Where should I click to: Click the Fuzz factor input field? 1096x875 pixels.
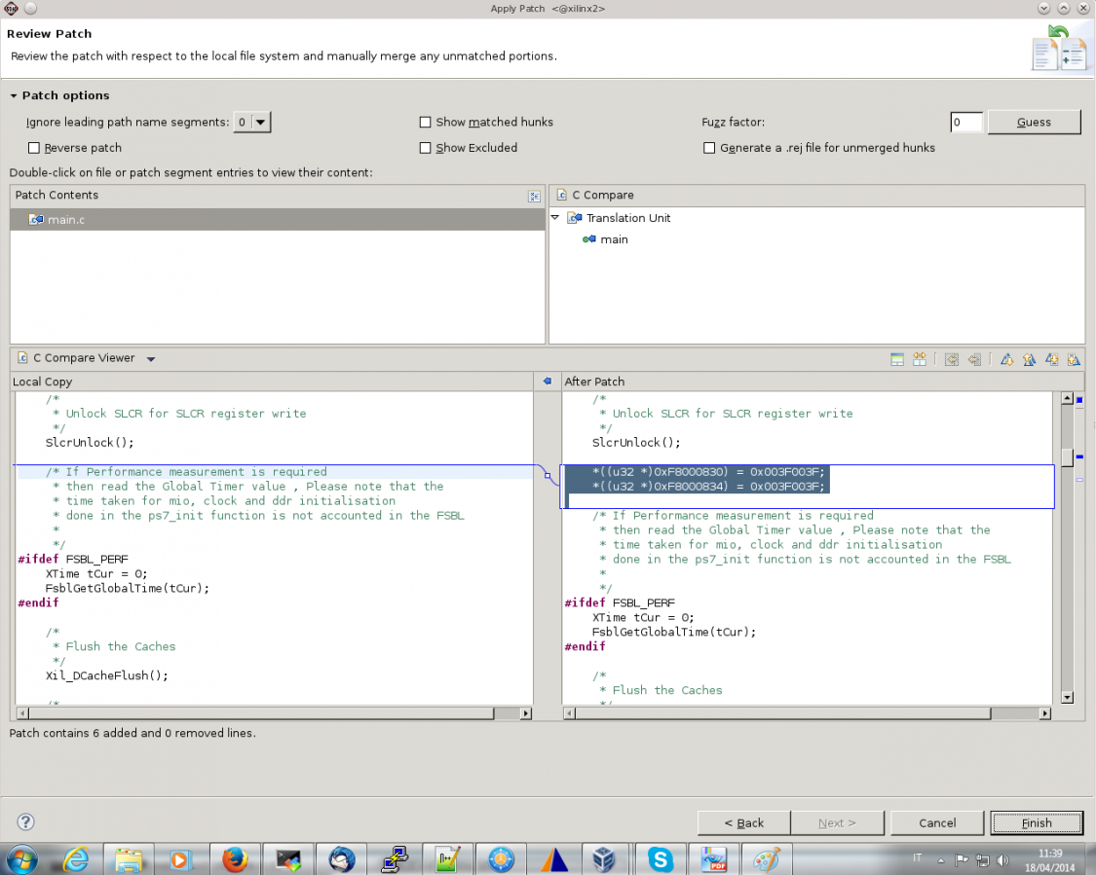[x=966, y=123]
